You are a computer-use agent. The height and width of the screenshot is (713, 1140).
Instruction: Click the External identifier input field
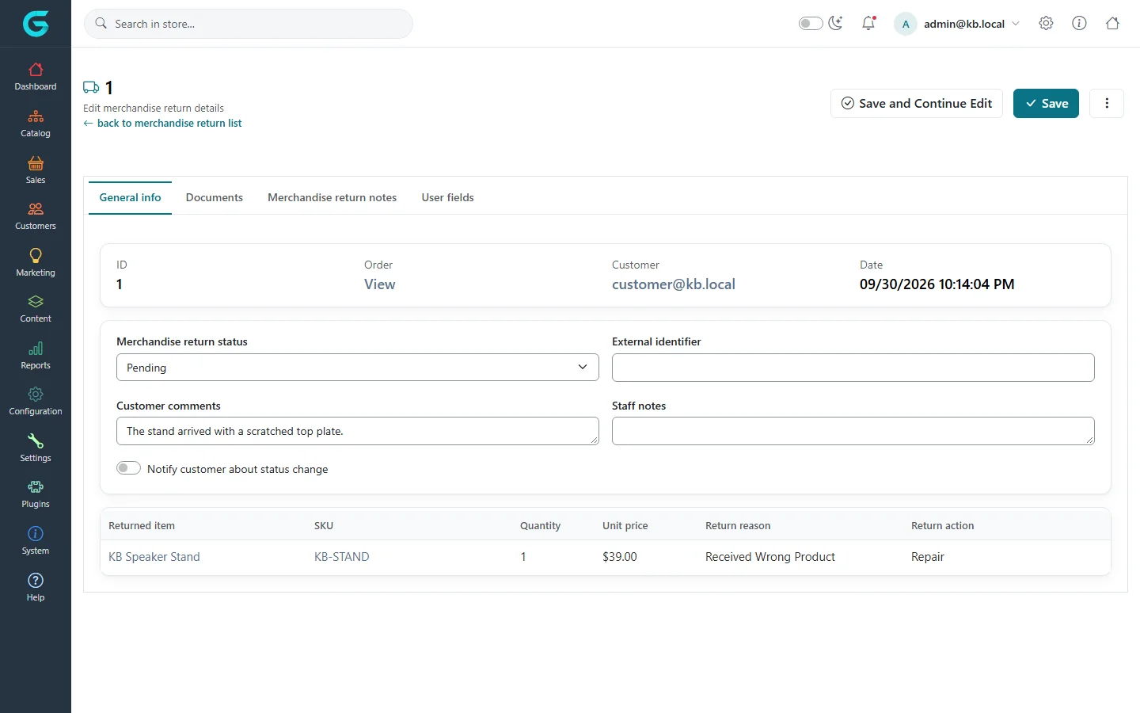(853, 368)
